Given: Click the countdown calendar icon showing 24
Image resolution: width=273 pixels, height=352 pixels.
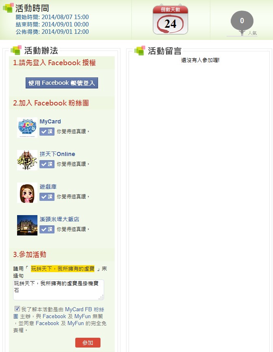Looking at the screenshot, I should (170, 20).
